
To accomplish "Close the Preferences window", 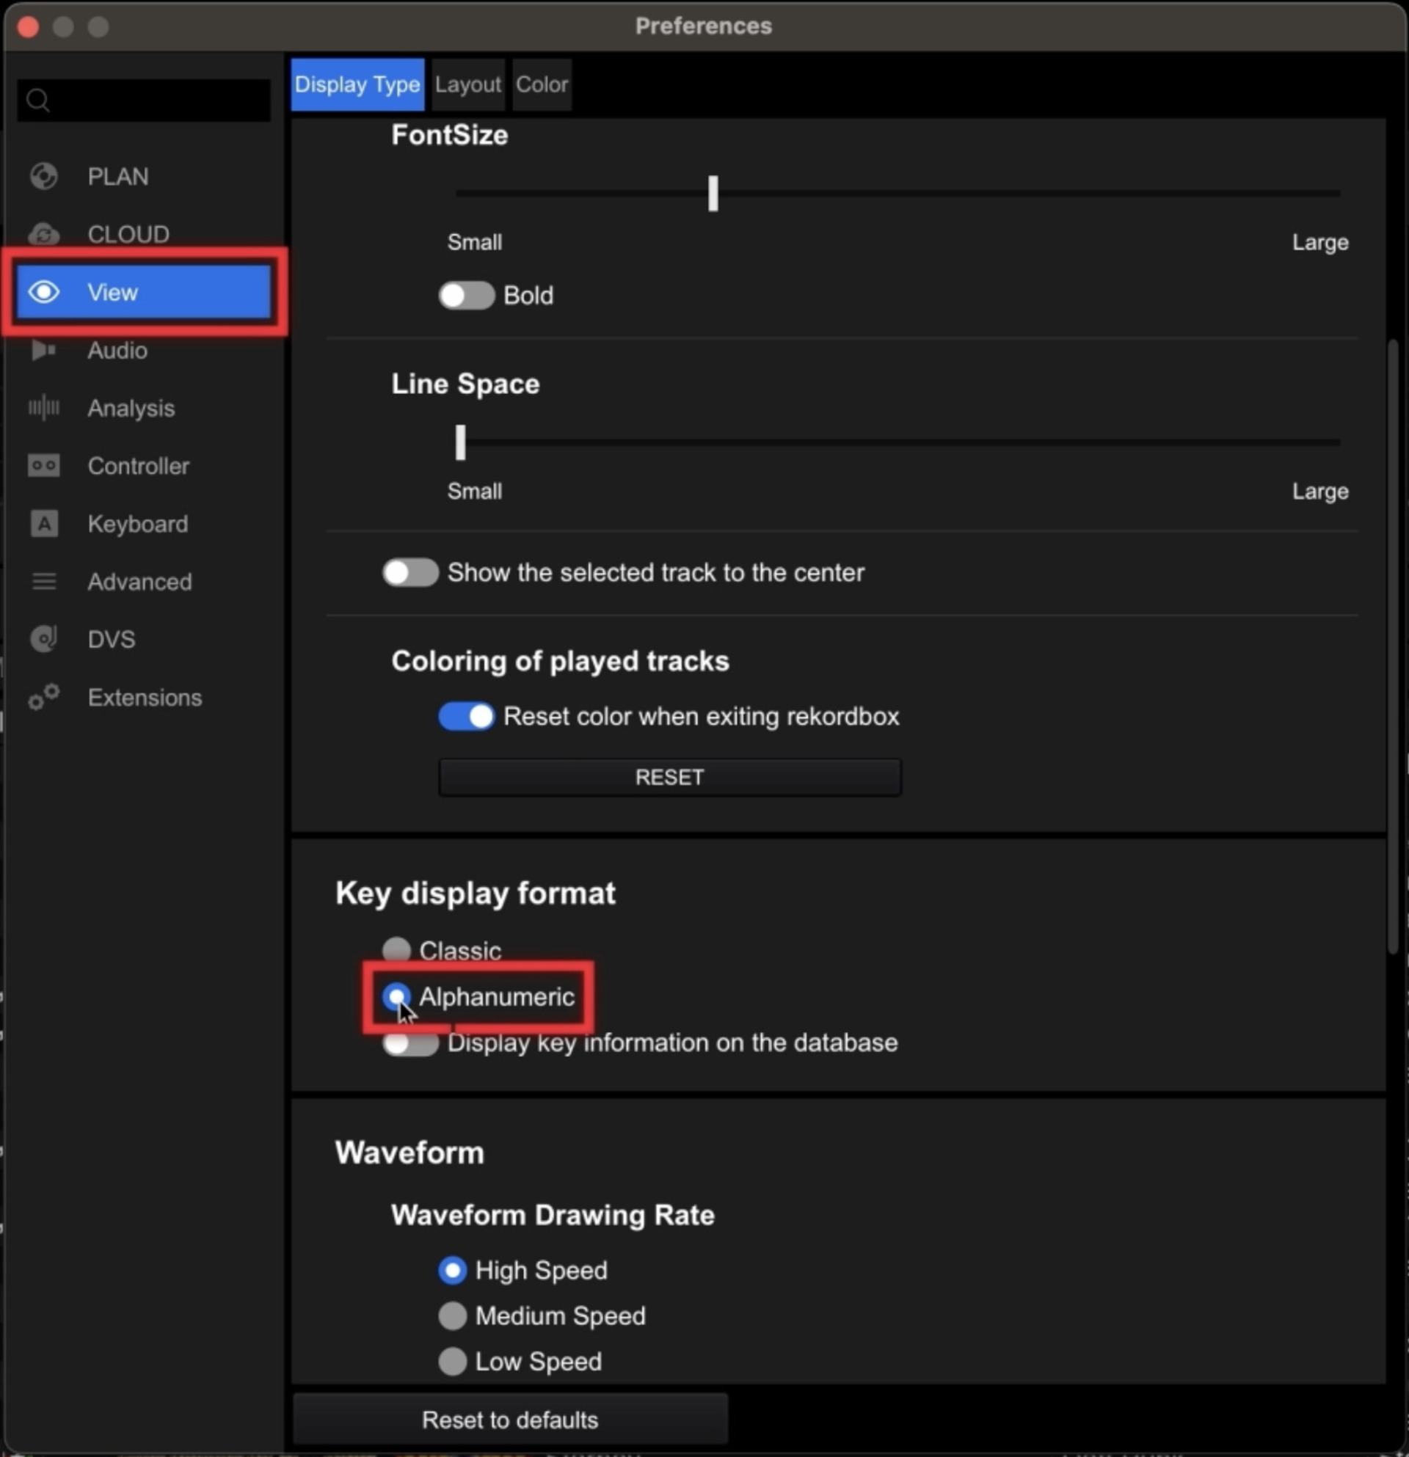I will (x=29, y=26).
